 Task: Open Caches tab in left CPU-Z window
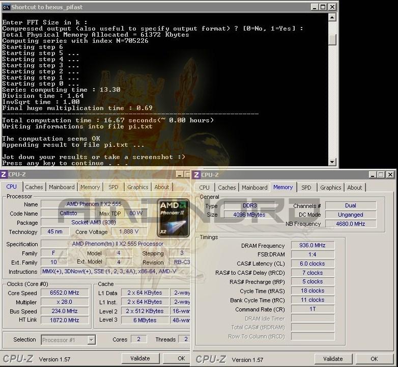click(34, 187)
